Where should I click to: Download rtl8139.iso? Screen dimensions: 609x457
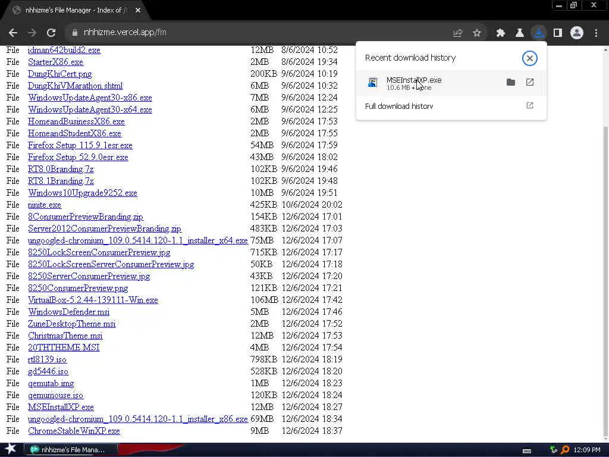click(x=47, y=359)
